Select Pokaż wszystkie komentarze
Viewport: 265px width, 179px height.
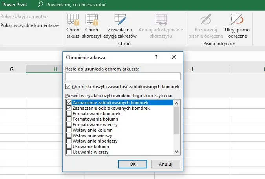[x=29, y=25]
